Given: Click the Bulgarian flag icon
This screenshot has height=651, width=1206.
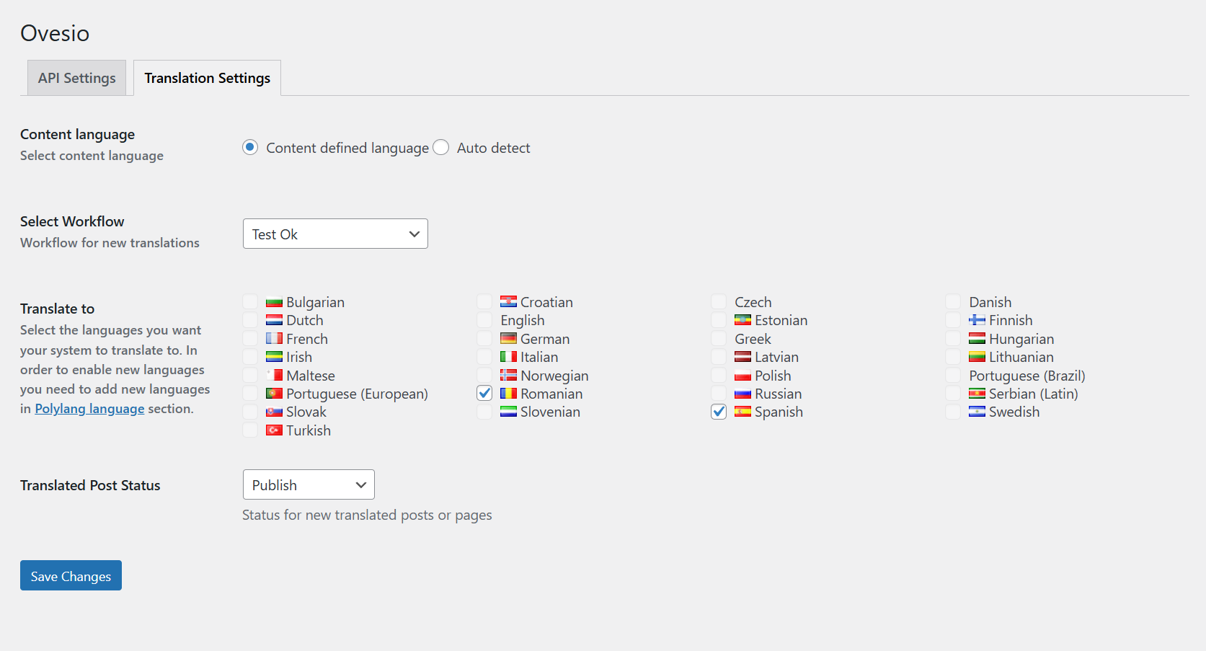Looking at the screenshot, I should 274,301.
